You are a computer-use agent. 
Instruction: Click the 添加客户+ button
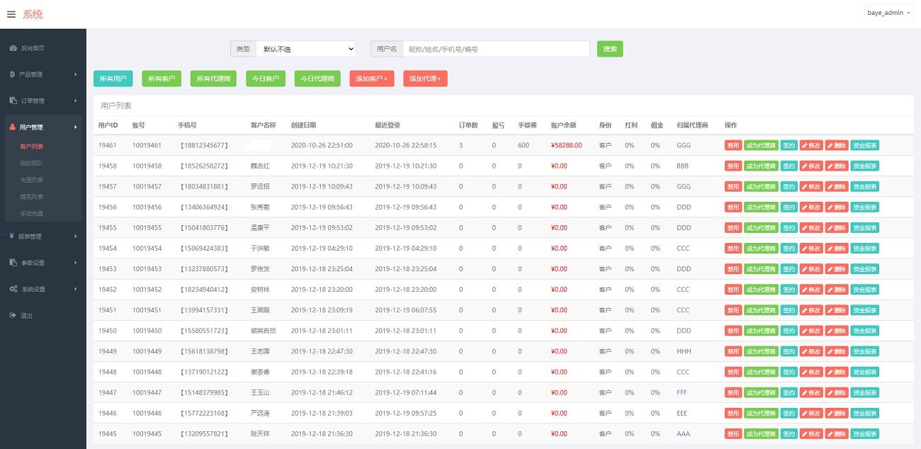372,79
